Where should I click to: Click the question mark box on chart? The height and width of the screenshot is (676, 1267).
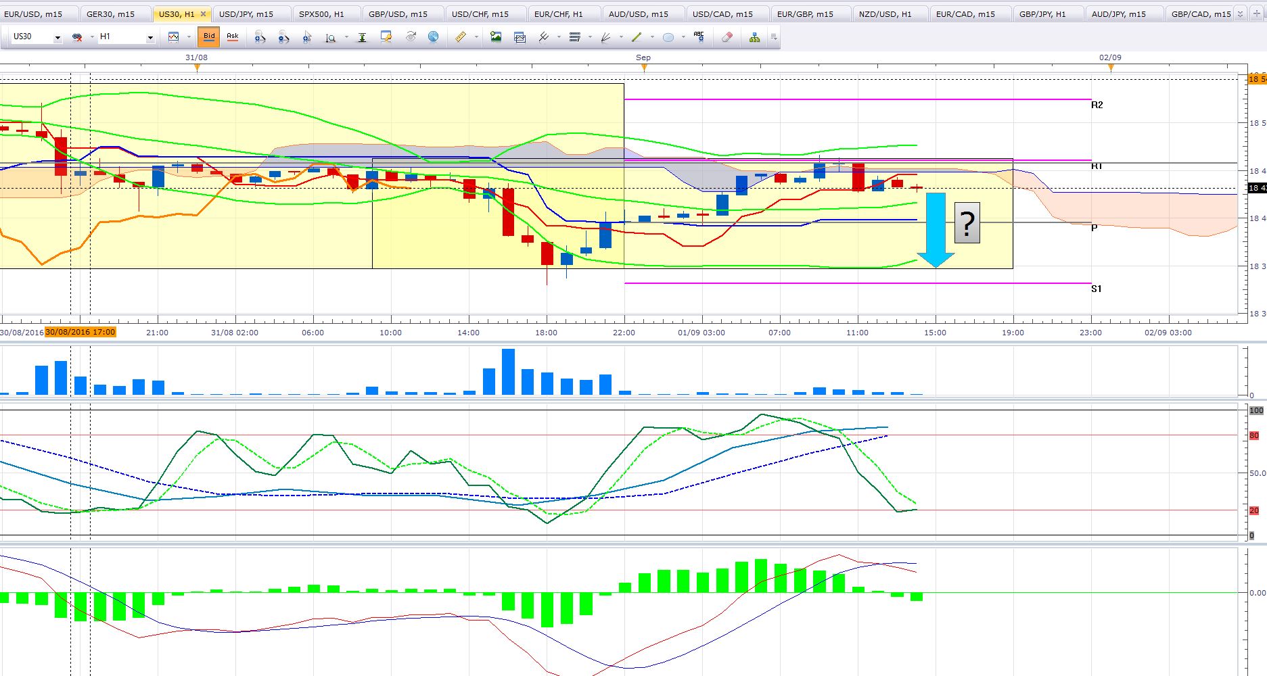point(967,223)
